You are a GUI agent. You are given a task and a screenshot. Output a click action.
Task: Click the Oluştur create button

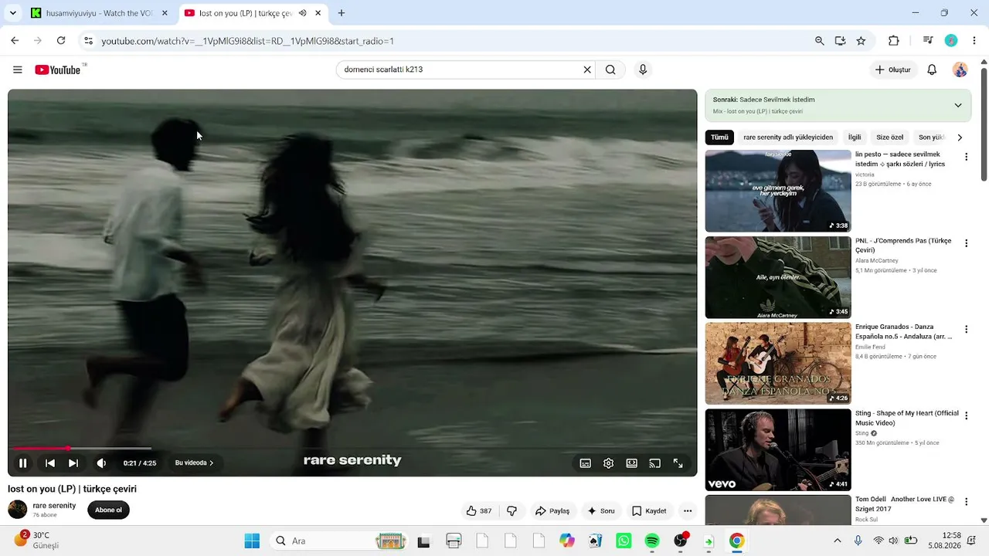pyautogui.click(x=892, y=69)
